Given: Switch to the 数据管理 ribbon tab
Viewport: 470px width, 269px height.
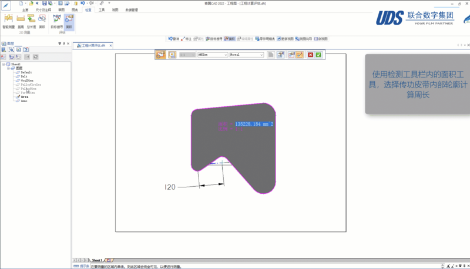Looking at the screenshot, I should pyautogui.click(x=132, y=10).
